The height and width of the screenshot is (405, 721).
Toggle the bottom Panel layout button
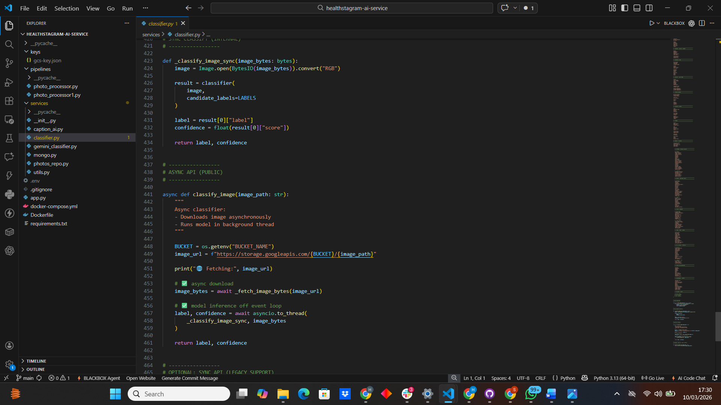coord(637,8)
